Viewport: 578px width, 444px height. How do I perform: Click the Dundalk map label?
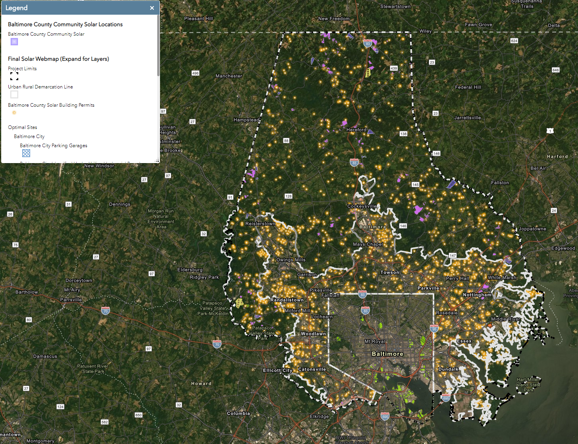point(449,369)
